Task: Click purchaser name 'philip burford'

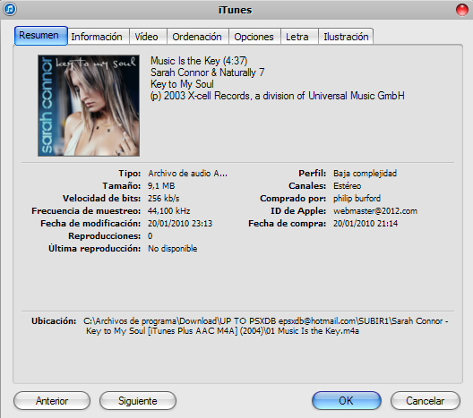Action: tap(357, 199)
